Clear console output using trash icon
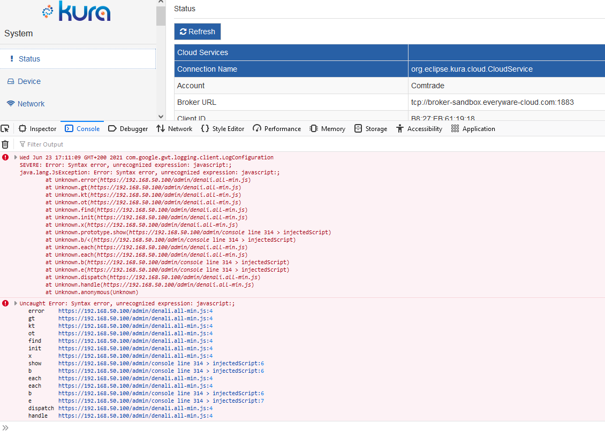The height and width of the screenshot is (446, 605). [x=5, y=144]
